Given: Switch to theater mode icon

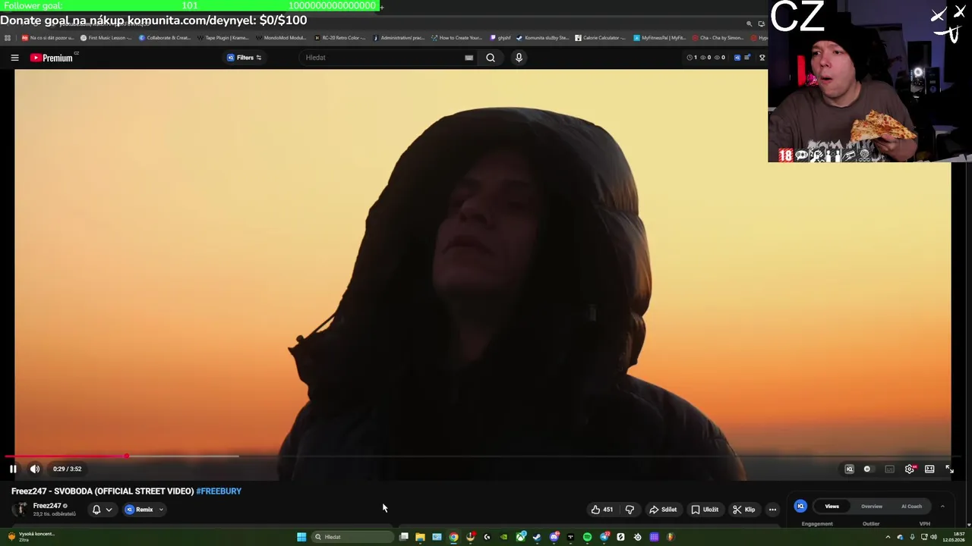Looking at the screenshot, I should click(929, 469).
